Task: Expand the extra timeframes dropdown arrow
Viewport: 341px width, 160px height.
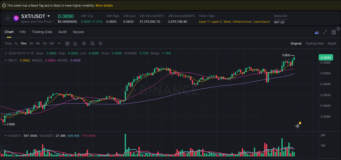Action: [x=59, y=43]
